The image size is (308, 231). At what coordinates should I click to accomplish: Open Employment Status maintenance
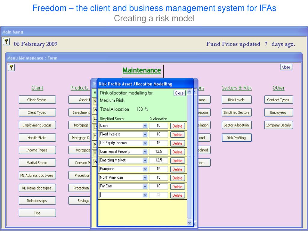37,125
